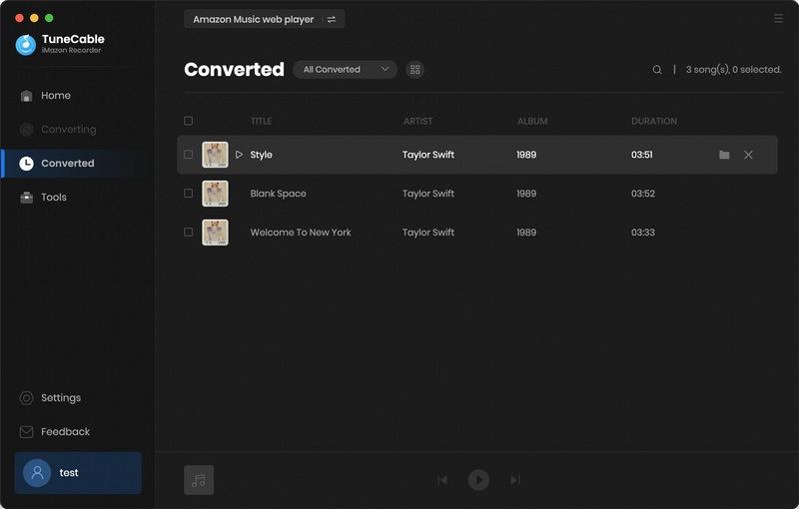This screenshot has width=799, height=509.
Task: Click the TuneCable logo icon
Action: coord(26,45)
